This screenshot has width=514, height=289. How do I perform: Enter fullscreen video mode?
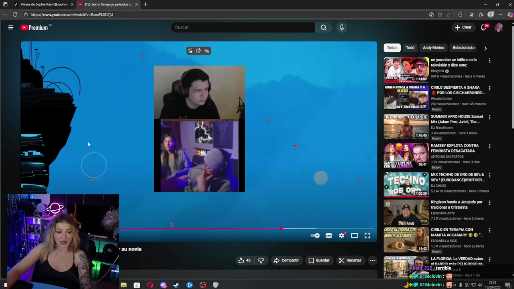[367, 236]
